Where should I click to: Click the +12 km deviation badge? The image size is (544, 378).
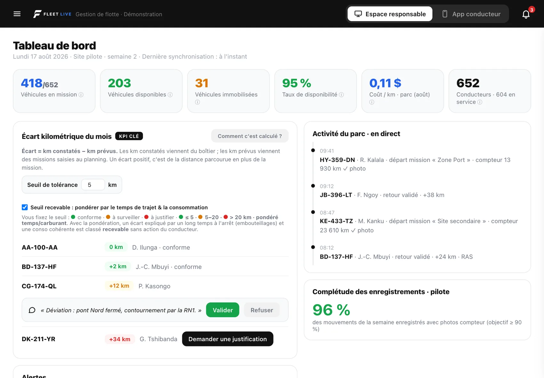119,286
